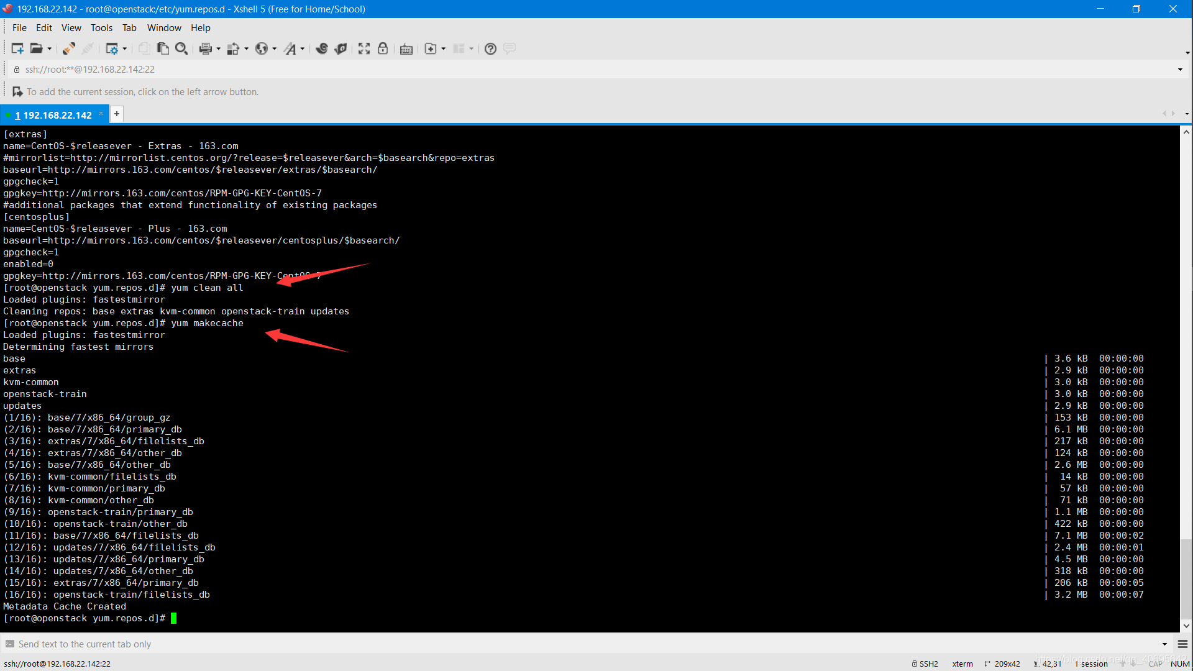Click the Connect/Reconnect plug icon

coord(69,48)
